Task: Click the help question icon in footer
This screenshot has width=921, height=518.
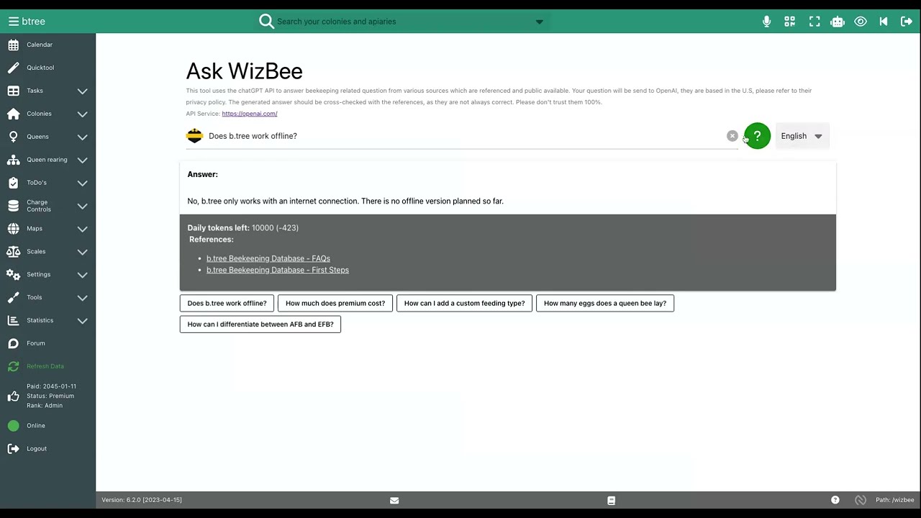Action: coord(835,500)
